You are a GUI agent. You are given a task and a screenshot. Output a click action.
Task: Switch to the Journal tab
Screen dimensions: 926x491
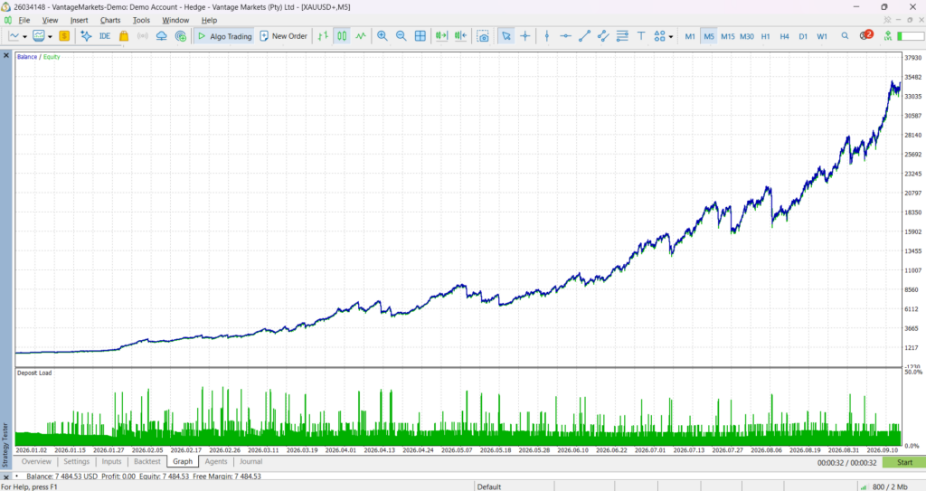coord(251,461)
